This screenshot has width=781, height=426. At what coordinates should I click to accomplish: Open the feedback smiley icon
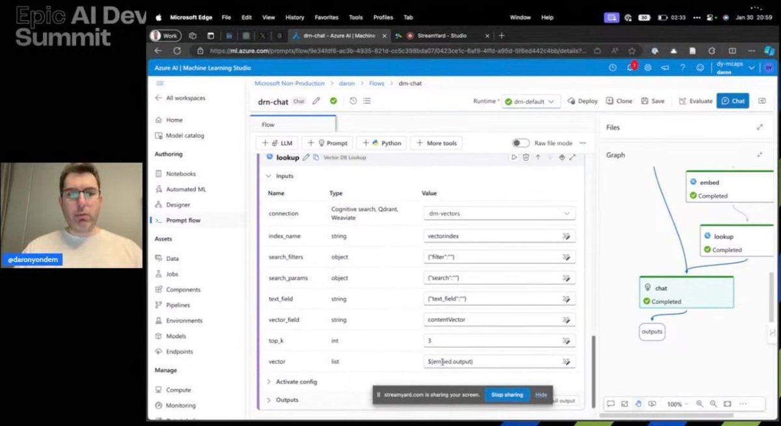pyautogui.click(x=700, y=67)
